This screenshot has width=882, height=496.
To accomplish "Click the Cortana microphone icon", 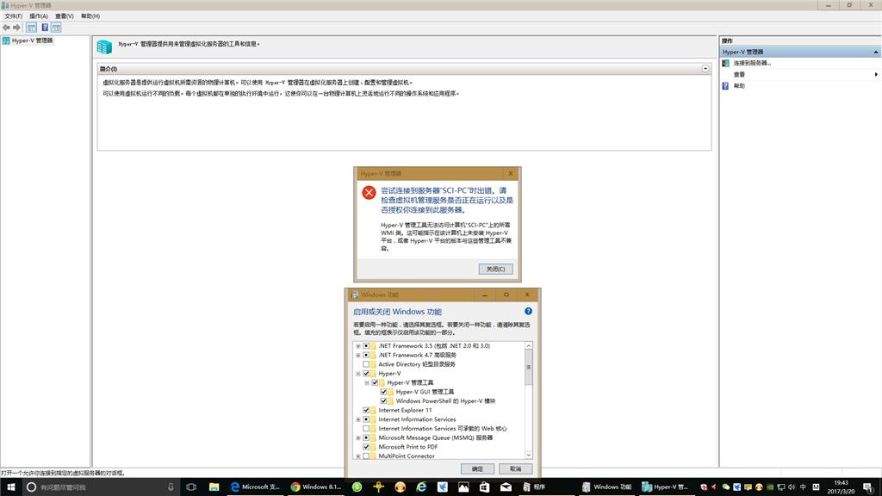I will point(171,487).
